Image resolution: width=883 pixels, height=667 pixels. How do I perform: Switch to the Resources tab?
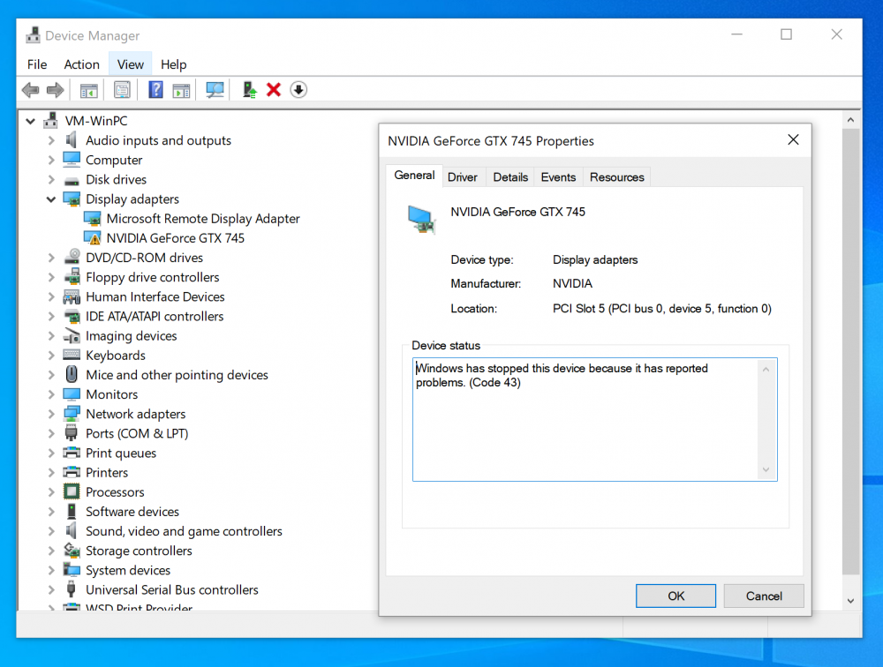pyautogui.click(x=616, y=177)
